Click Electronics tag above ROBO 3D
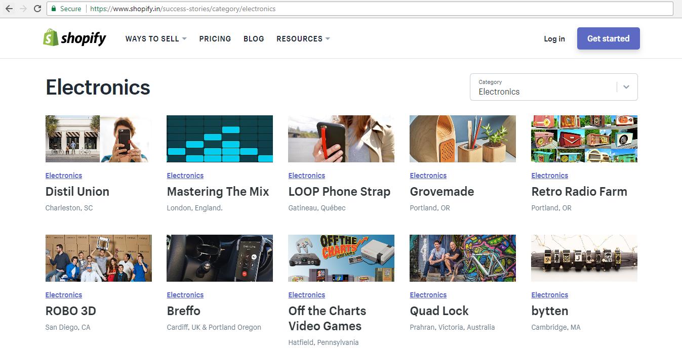 point(64,295)
